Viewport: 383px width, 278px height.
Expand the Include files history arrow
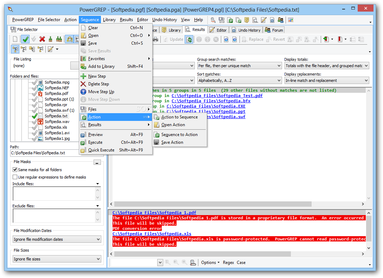coord(98,184)
